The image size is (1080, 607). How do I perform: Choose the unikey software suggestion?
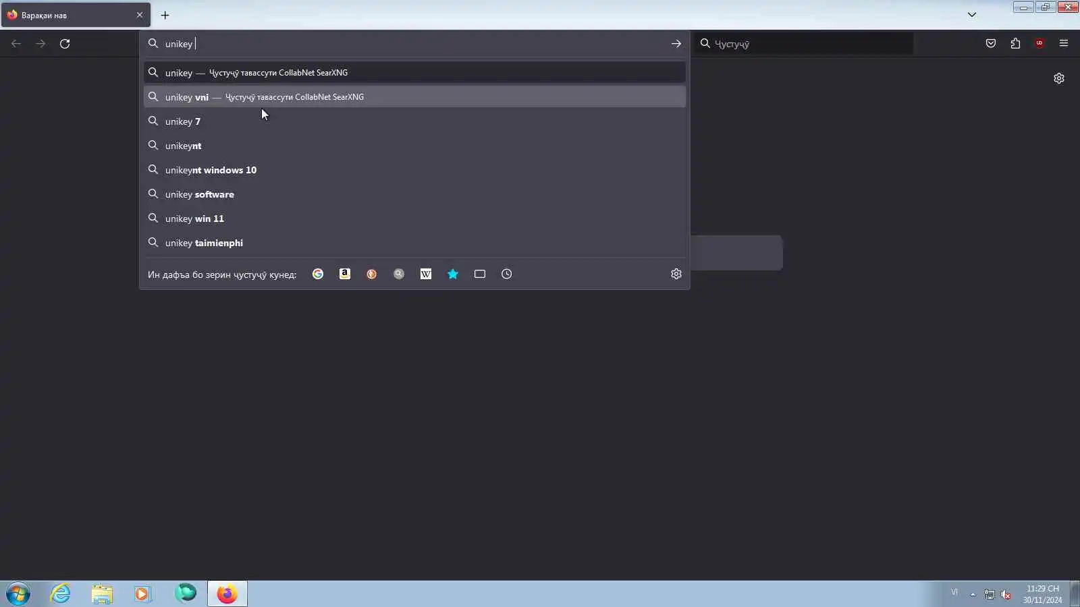(x=414, y=194)
